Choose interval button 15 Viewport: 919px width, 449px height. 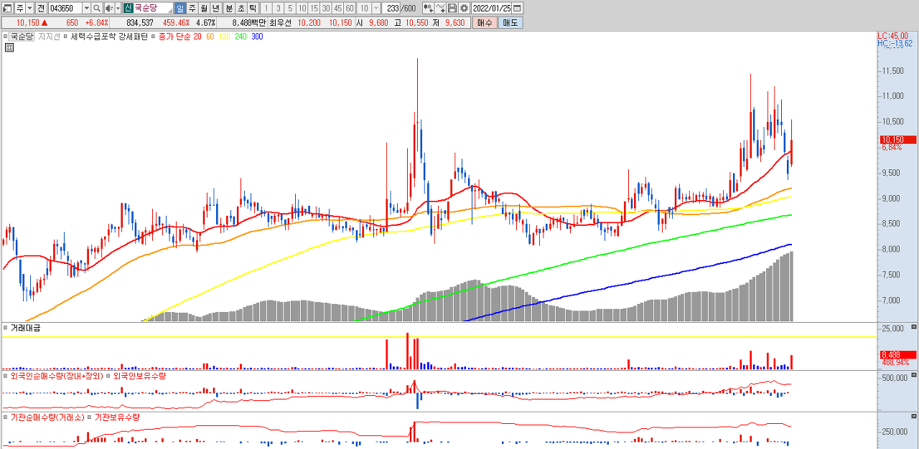click(314, 8)
